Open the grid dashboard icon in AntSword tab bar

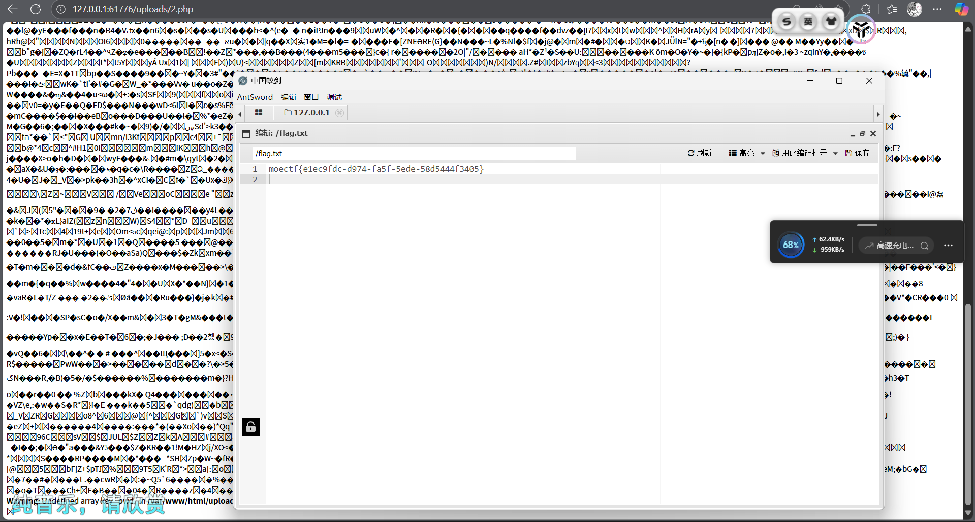(259, 112)
